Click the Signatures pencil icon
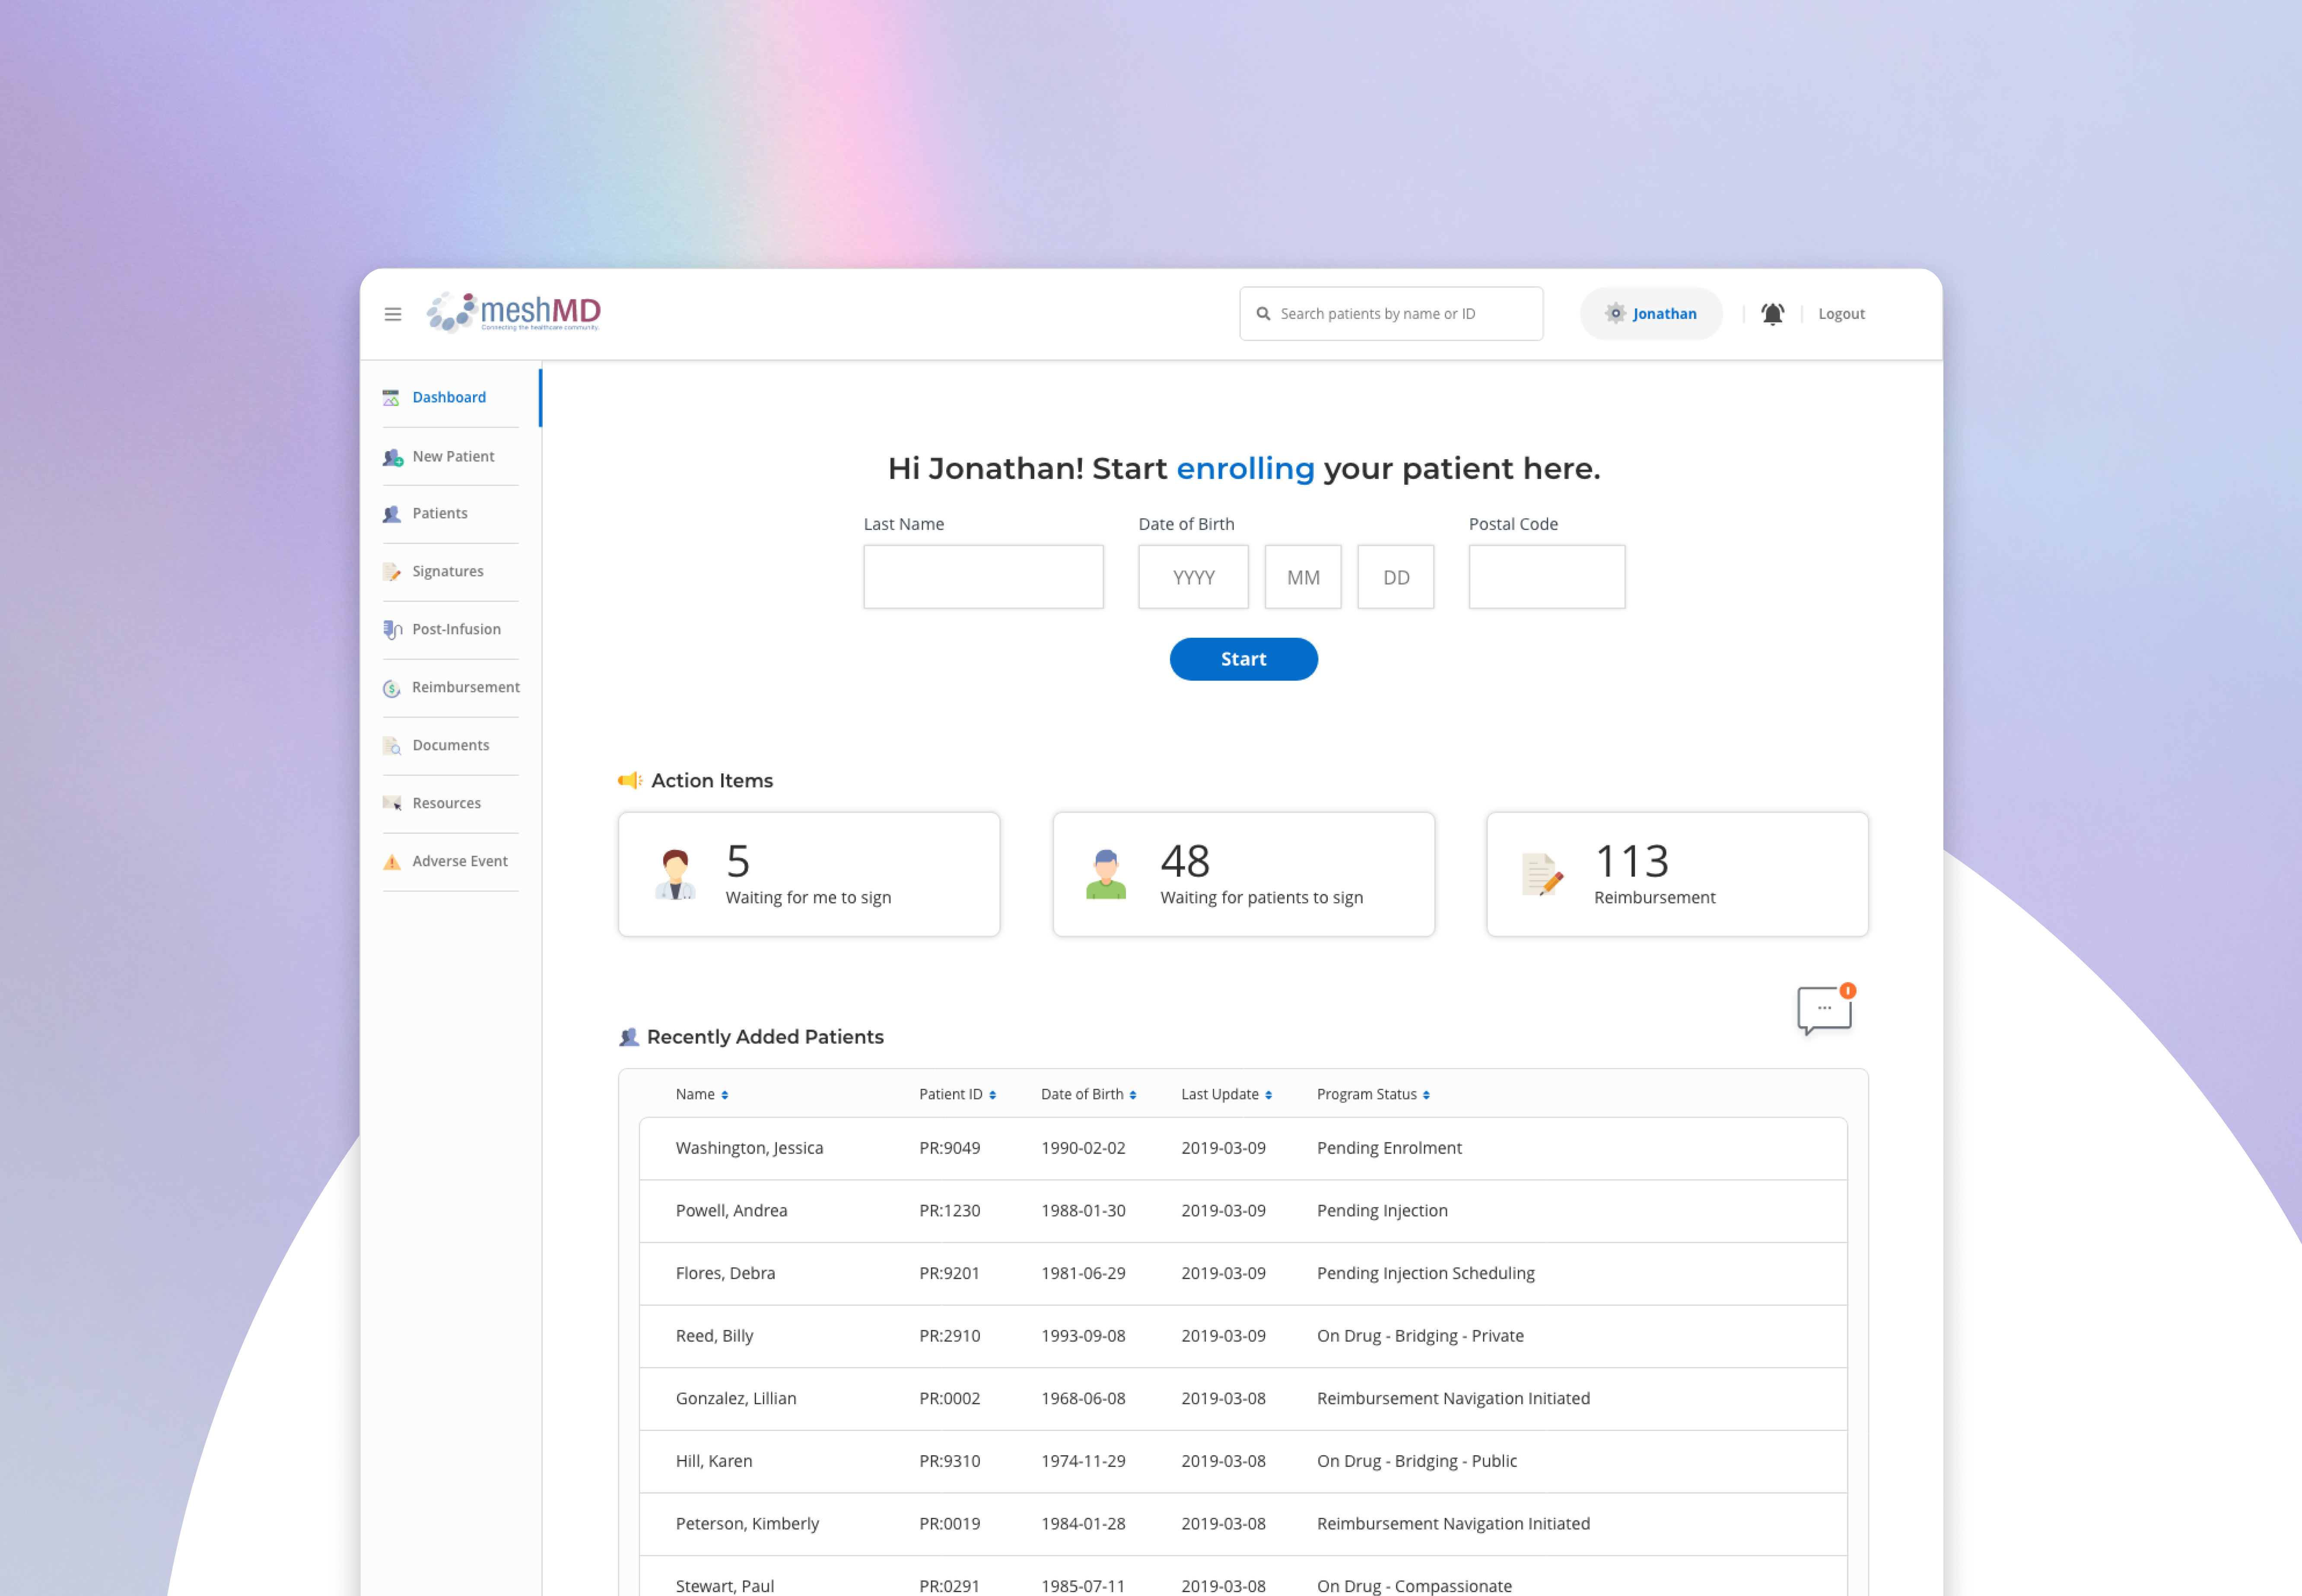 tap(391, 572)
